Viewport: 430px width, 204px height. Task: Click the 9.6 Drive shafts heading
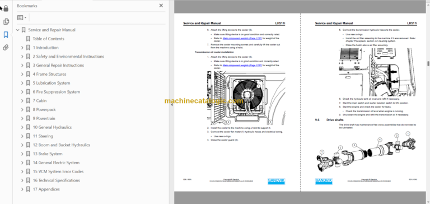[x=329, y=120]
